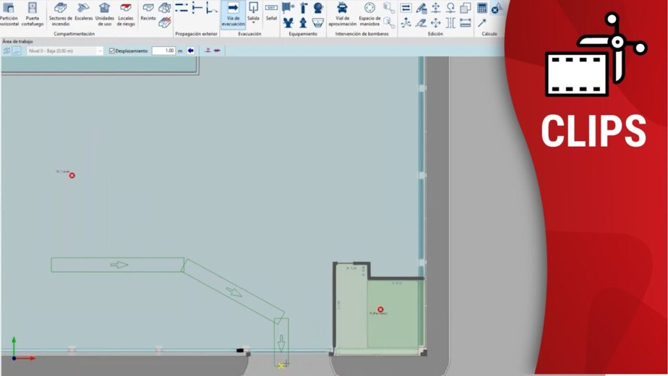Select the red X marker in green room
The image size is (668, 376).
[380, 310]
